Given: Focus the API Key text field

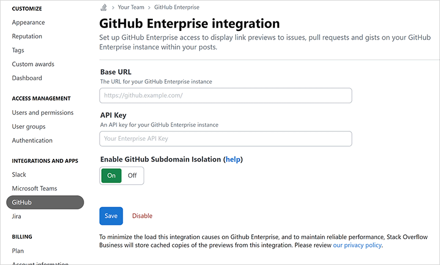Looking at the screenshot, I should (226, 139).
